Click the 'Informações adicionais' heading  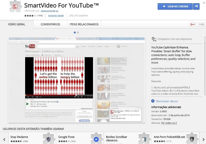click(166, 107)
